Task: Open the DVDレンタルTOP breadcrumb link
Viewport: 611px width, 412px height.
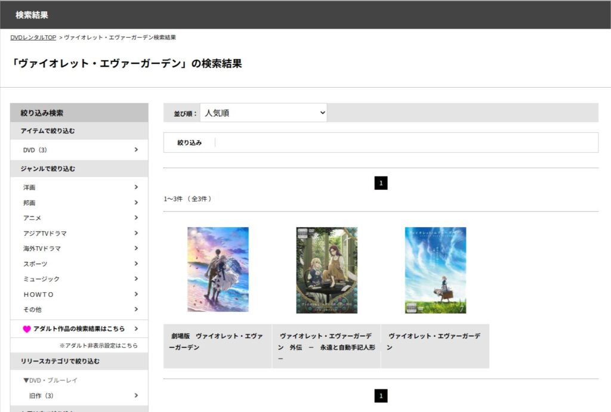Action: 33,38
